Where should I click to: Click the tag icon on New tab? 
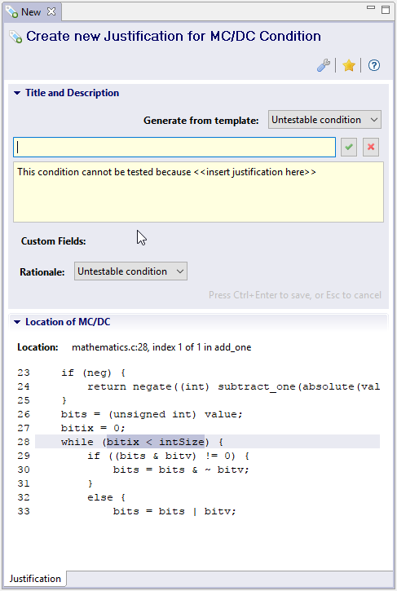coord(11,12)
